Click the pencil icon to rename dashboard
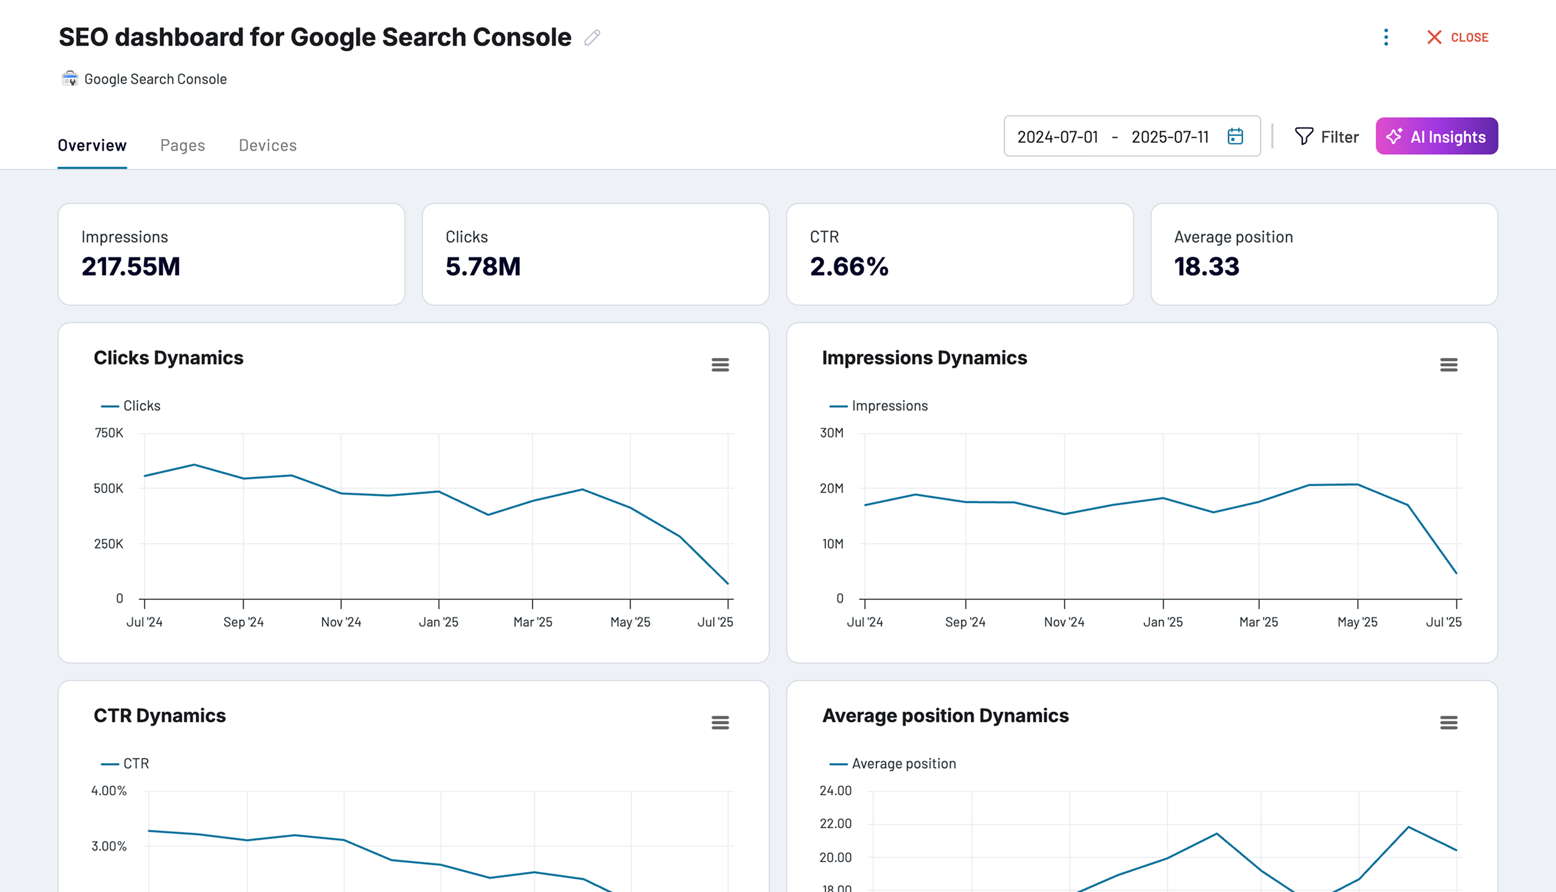Viewport: 1556px width, 892px height. [592, 38]
